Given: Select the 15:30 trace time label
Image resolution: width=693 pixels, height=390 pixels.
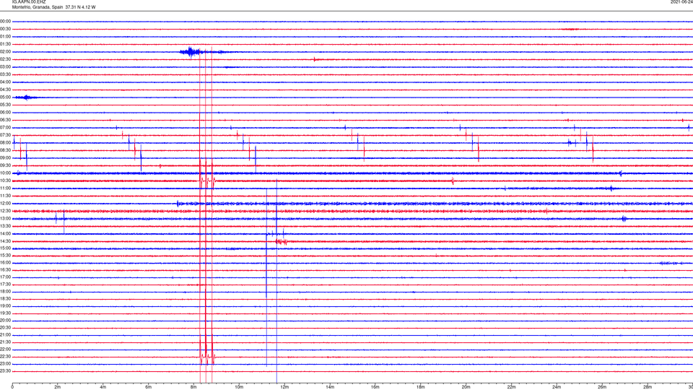Looking at the screenshot, I should click(x=5, y=256).
